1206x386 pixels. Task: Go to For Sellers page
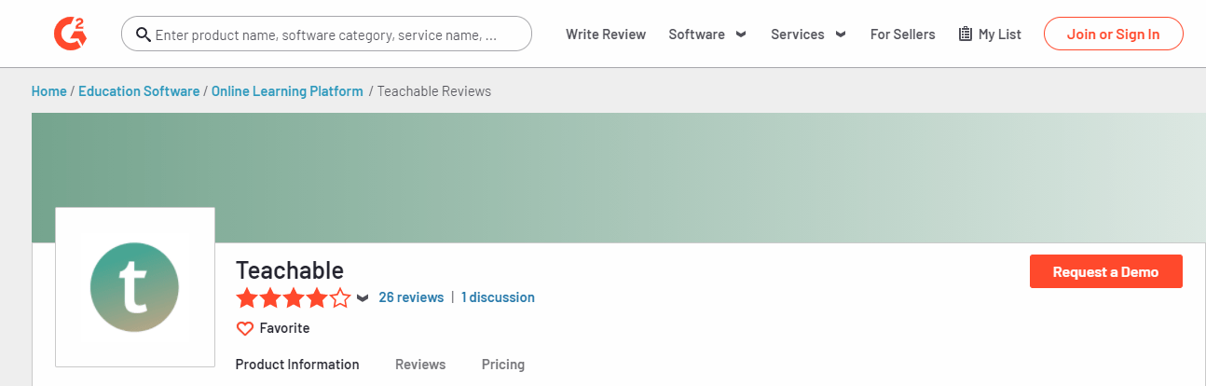(x=902, y=34)
